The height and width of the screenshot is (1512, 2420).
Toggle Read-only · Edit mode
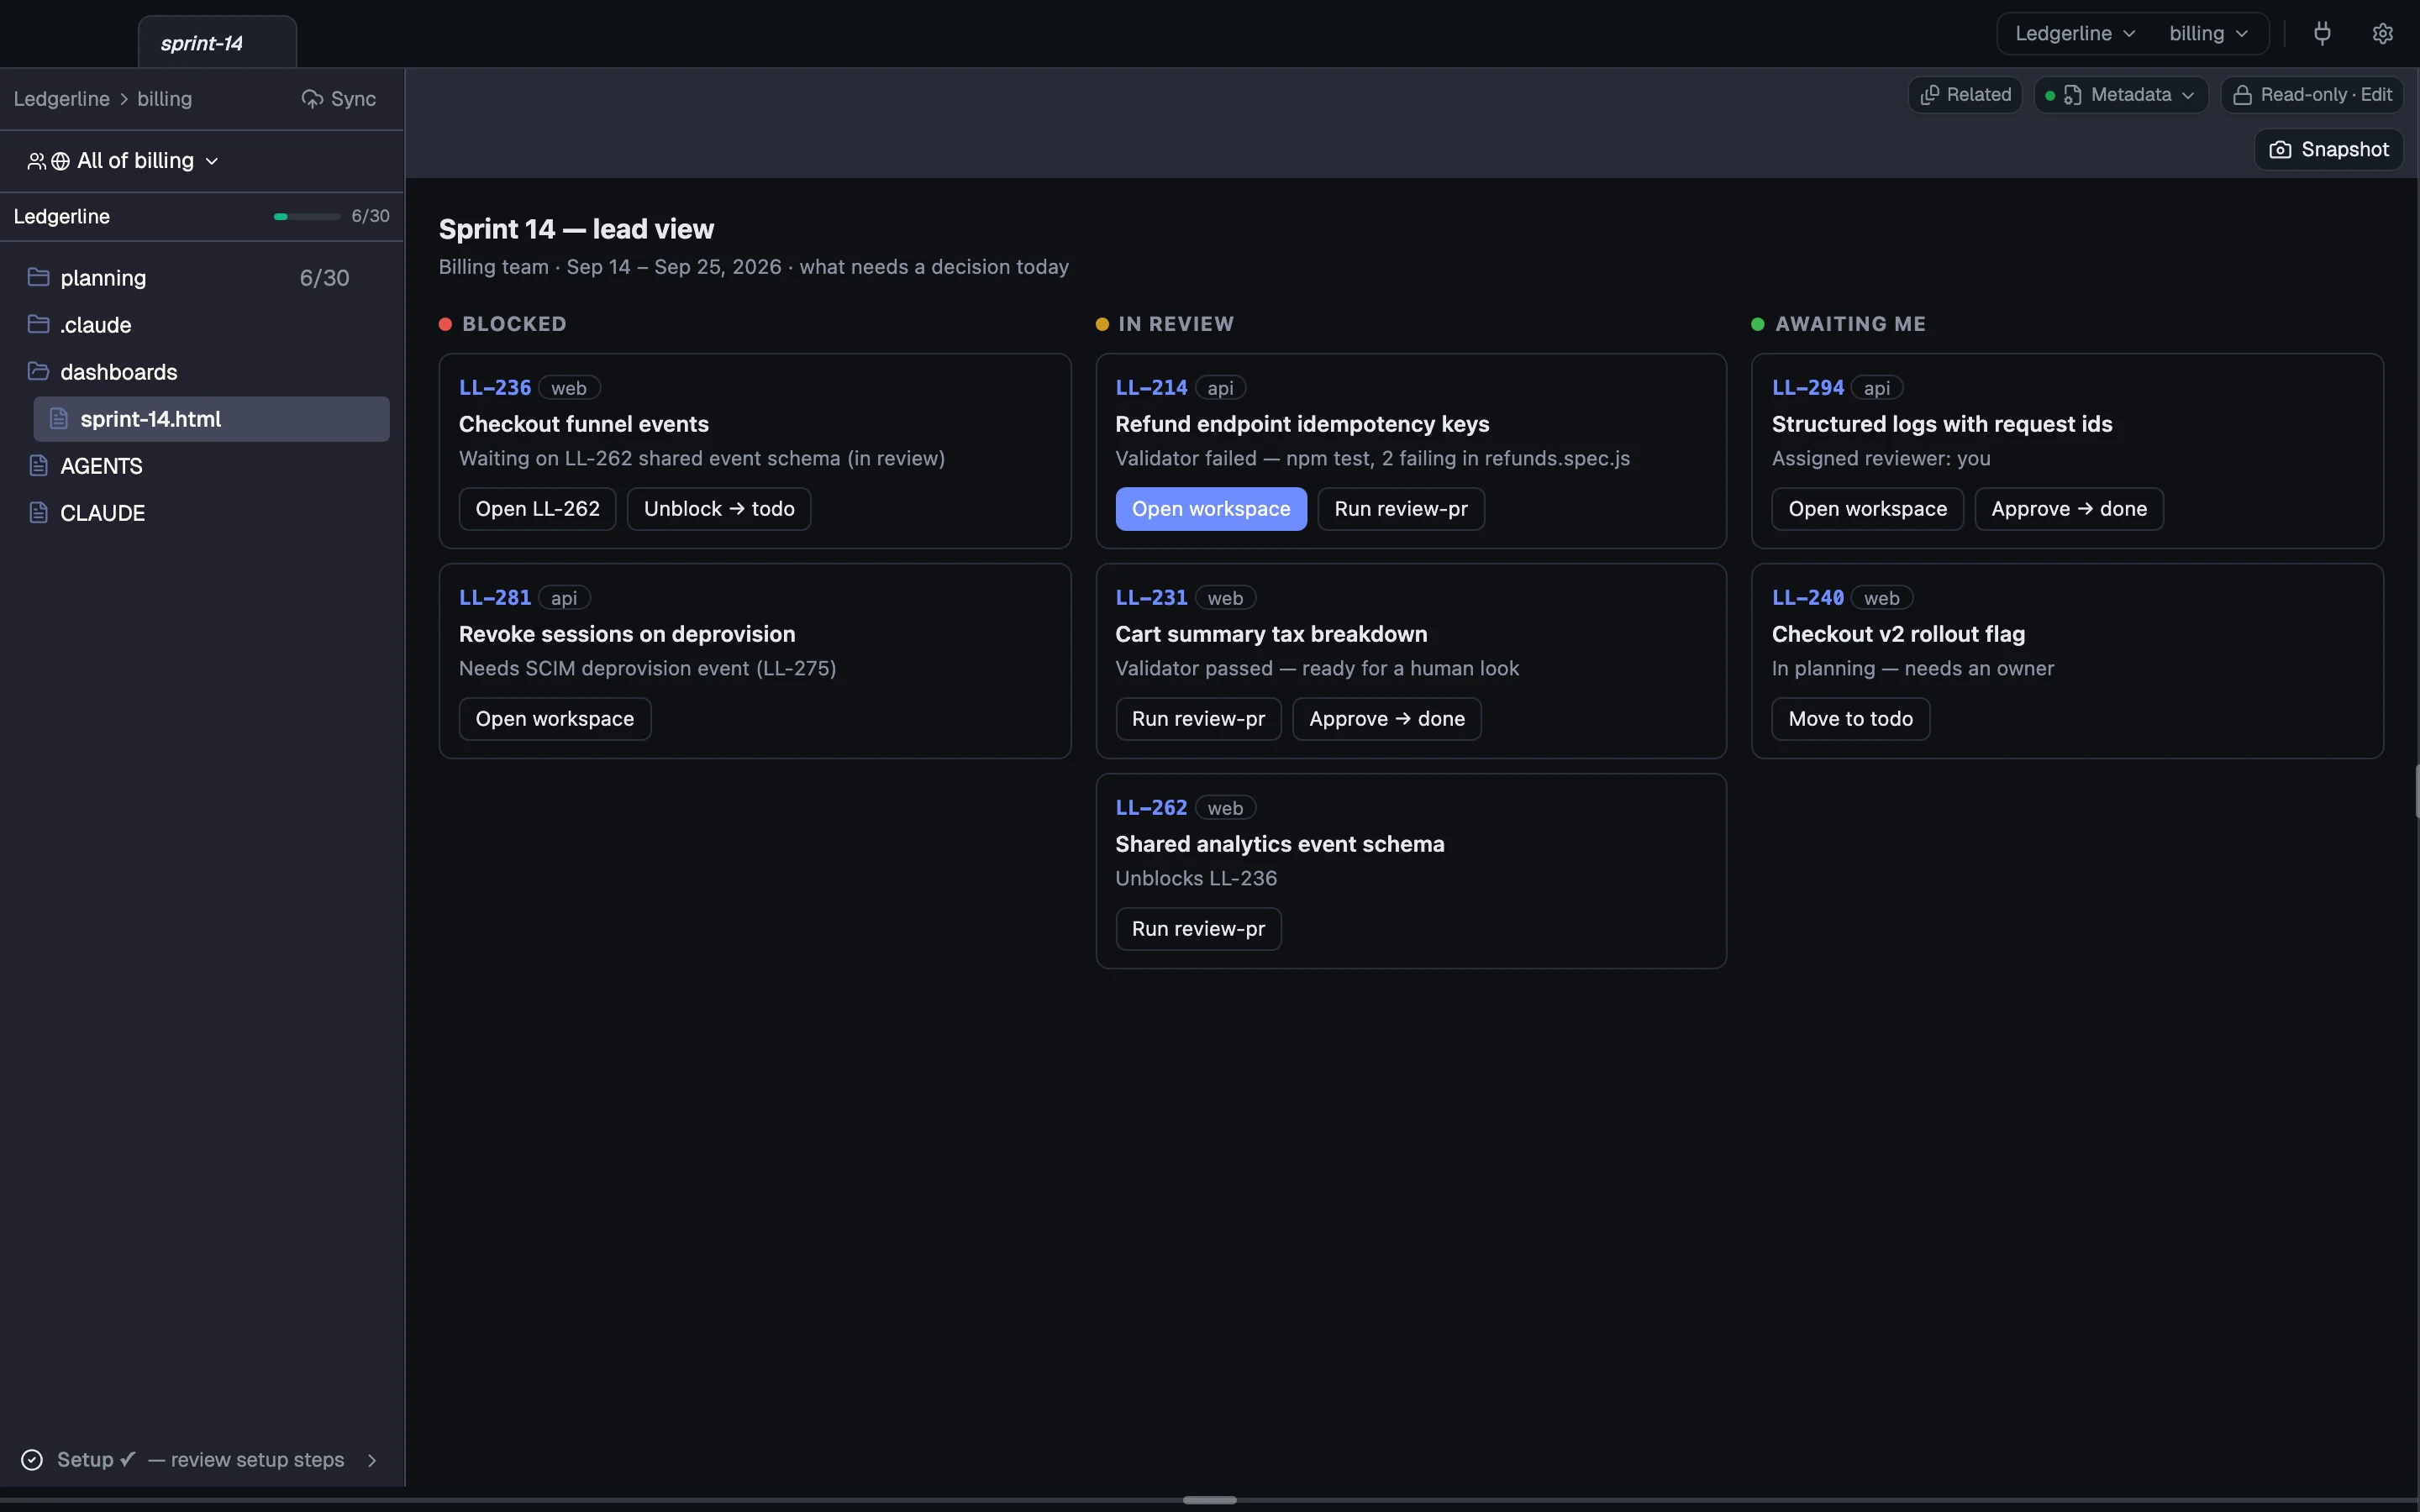[x=2312, y=95]
